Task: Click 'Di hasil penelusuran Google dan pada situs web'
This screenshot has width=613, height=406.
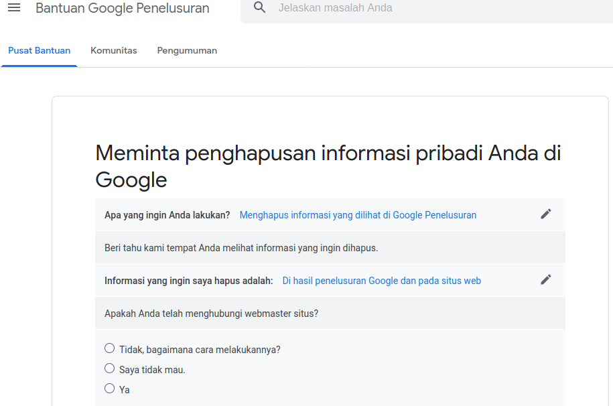Action: 381,281
